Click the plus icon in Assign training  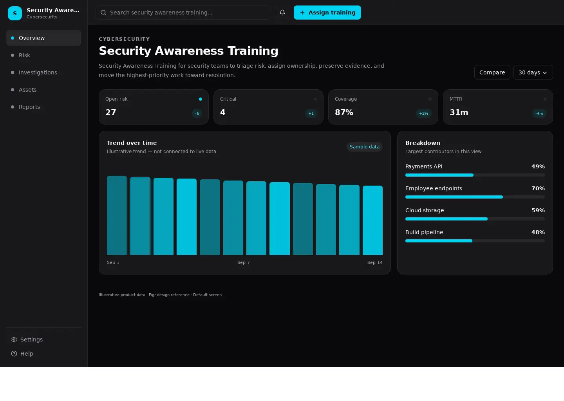302,13
